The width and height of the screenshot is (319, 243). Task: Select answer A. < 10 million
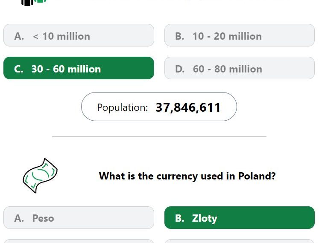pyautogui.click(x=79, y=35)
